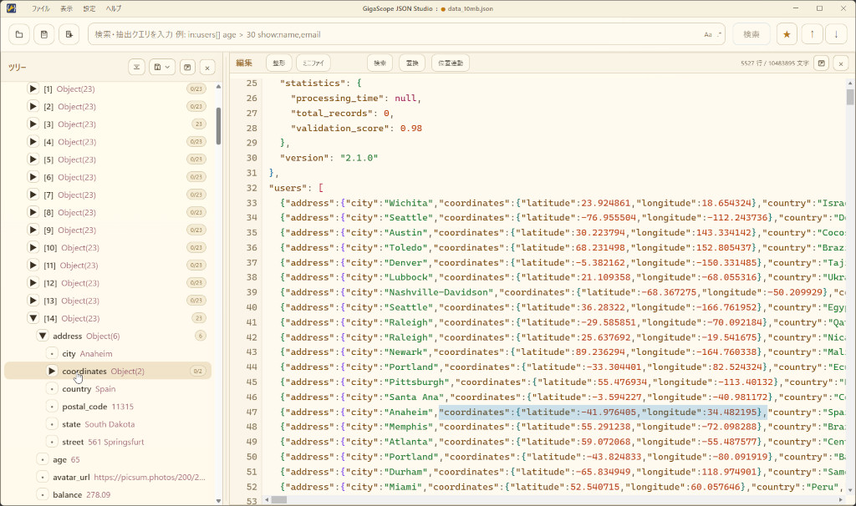Click the ミニファイ minify button
The image size is (856, 506).
click(313, 63)
